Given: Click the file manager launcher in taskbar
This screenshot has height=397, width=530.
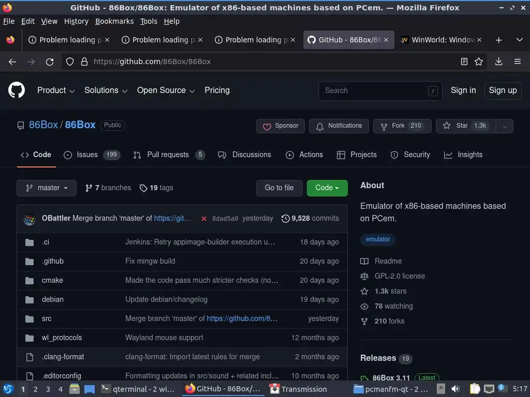Looking at the screenshot, I should (x=75, y=389).
